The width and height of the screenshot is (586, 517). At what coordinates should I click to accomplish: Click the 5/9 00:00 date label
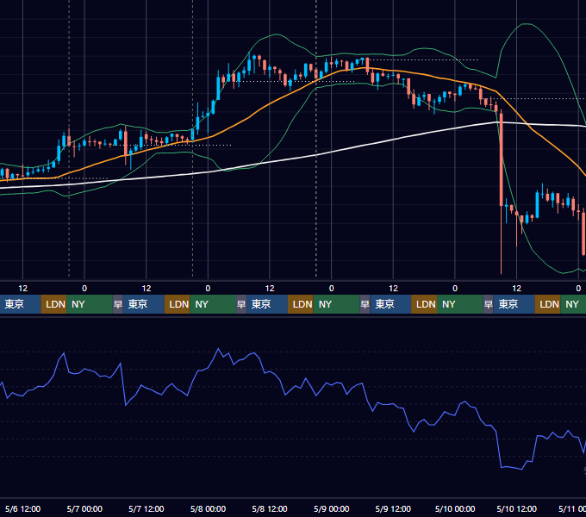pyautogui.click(x=332, y=508)
